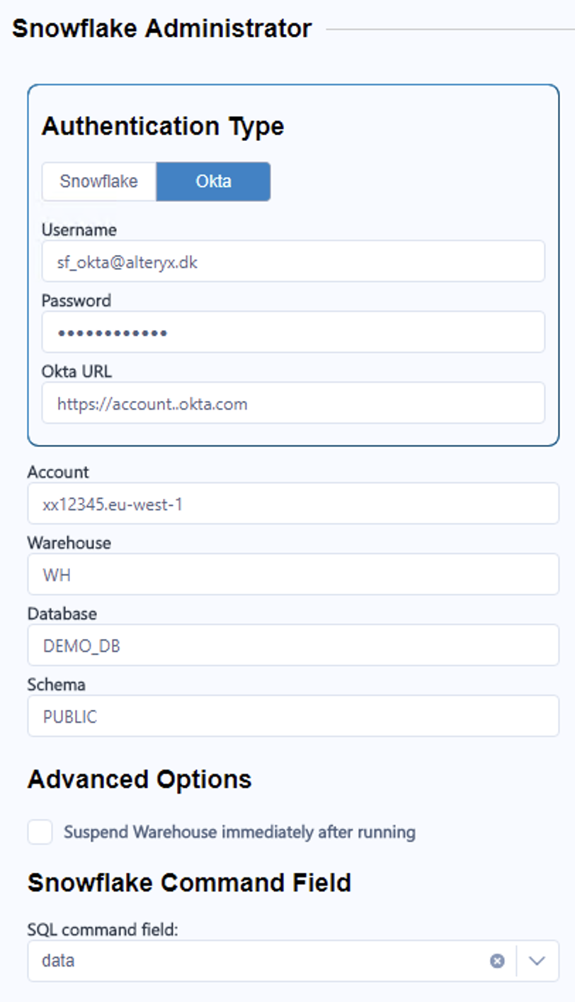Place cursor in the SQL command field
Viewport: 575px width, 1002px height.
(248, 960)
